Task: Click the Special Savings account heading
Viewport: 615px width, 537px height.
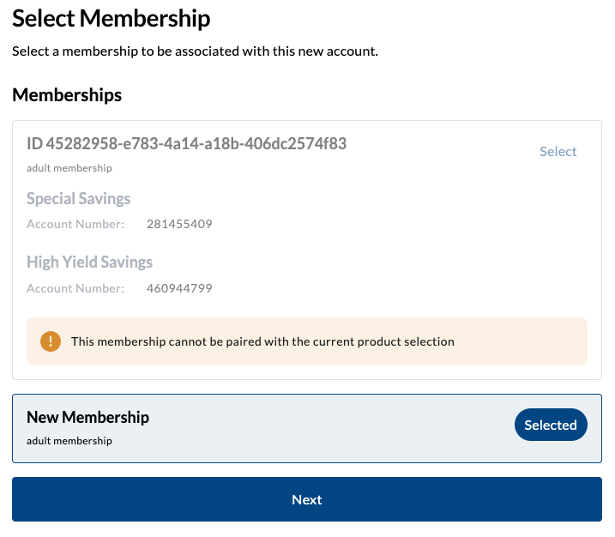Action: click(x=79, y=199)
